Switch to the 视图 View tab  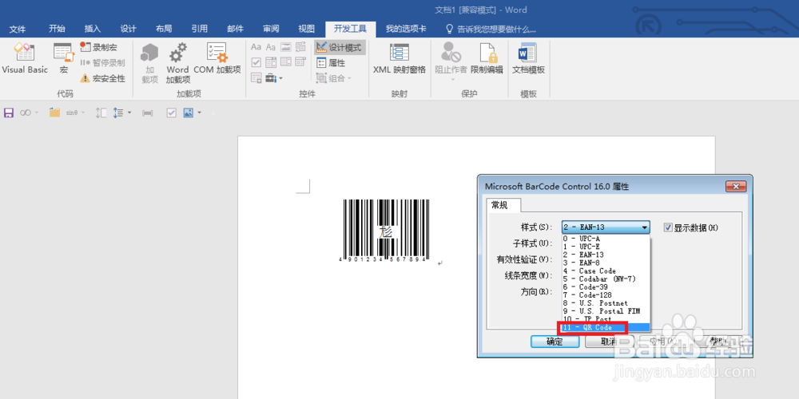pos(306,29)
